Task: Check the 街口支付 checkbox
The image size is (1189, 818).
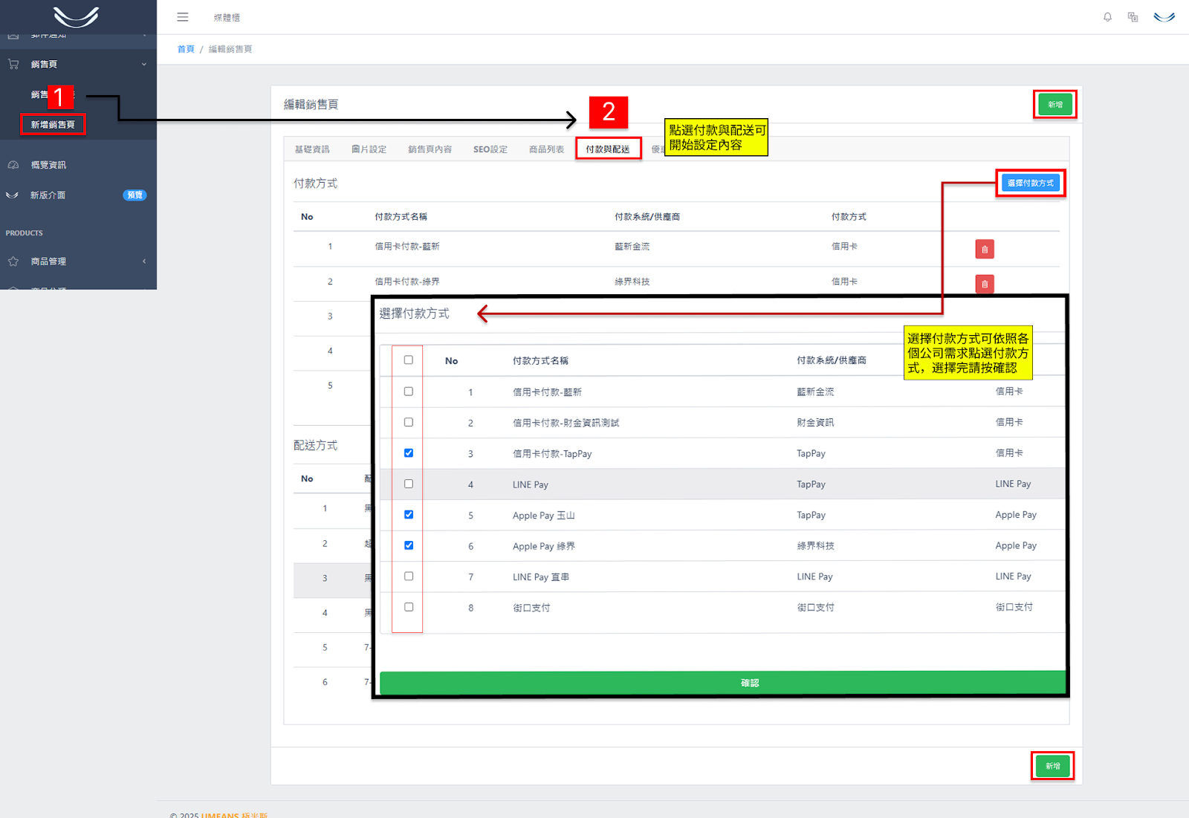Action: pos(408,607)
